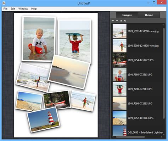Viewport: 168px width, 141px height.
Task: Click the list scroll up arrow
Action: [164, 25]
